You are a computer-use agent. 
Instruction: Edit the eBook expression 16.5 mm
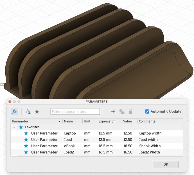[105, 146]
